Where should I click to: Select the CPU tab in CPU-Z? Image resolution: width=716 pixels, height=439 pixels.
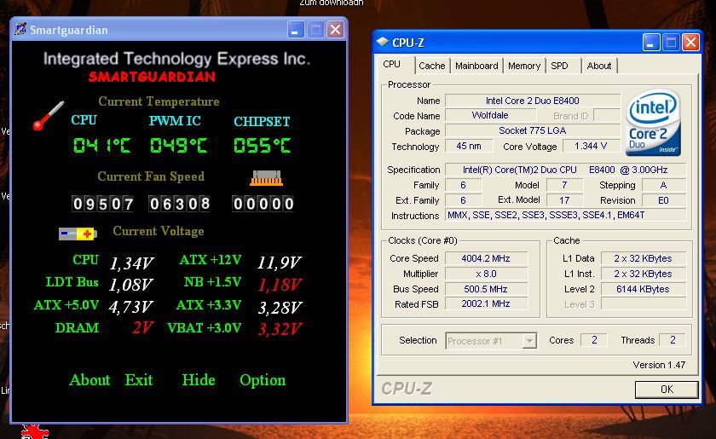[x=392, y=65]
